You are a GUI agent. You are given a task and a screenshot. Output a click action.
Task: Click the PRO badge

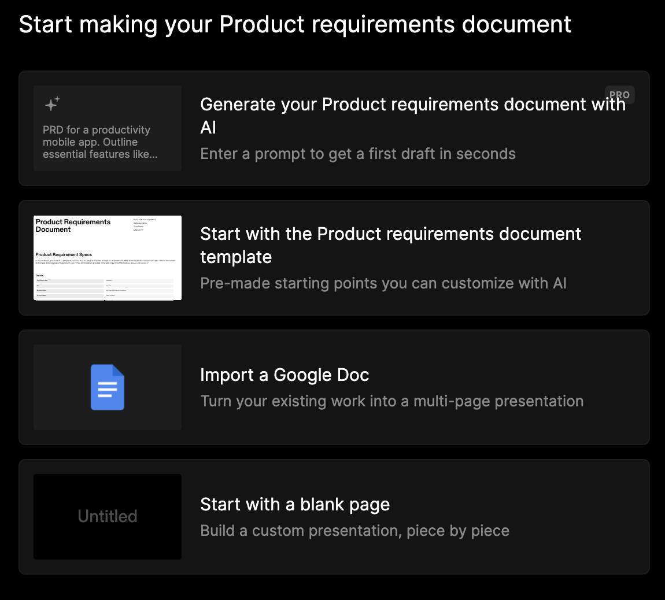(x=619, y=95)
